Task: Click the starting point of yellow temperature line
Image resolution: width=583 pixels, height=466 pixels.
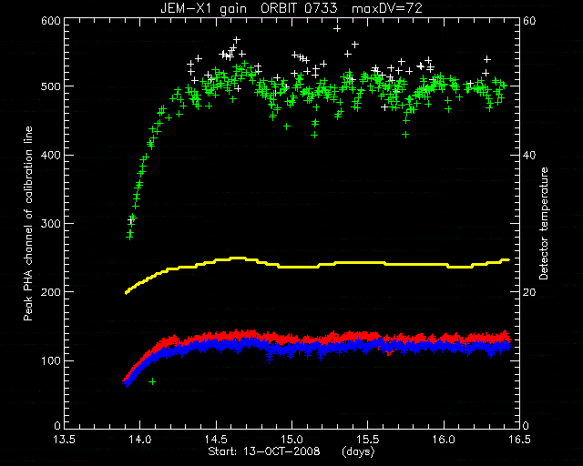Action: [127, 293]
